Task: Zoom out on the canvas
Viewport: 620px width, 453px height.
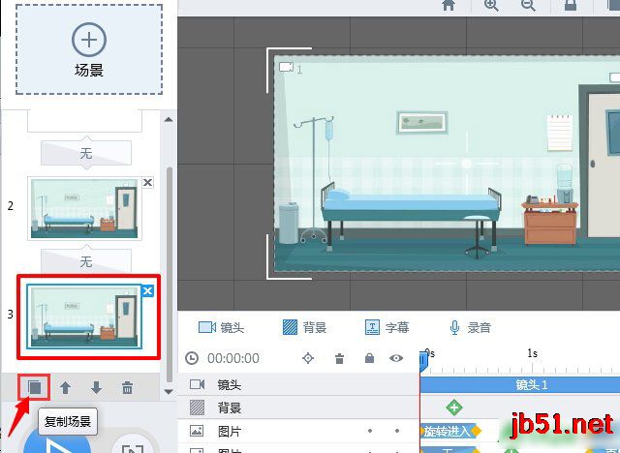Action: [x=529, y=5]
